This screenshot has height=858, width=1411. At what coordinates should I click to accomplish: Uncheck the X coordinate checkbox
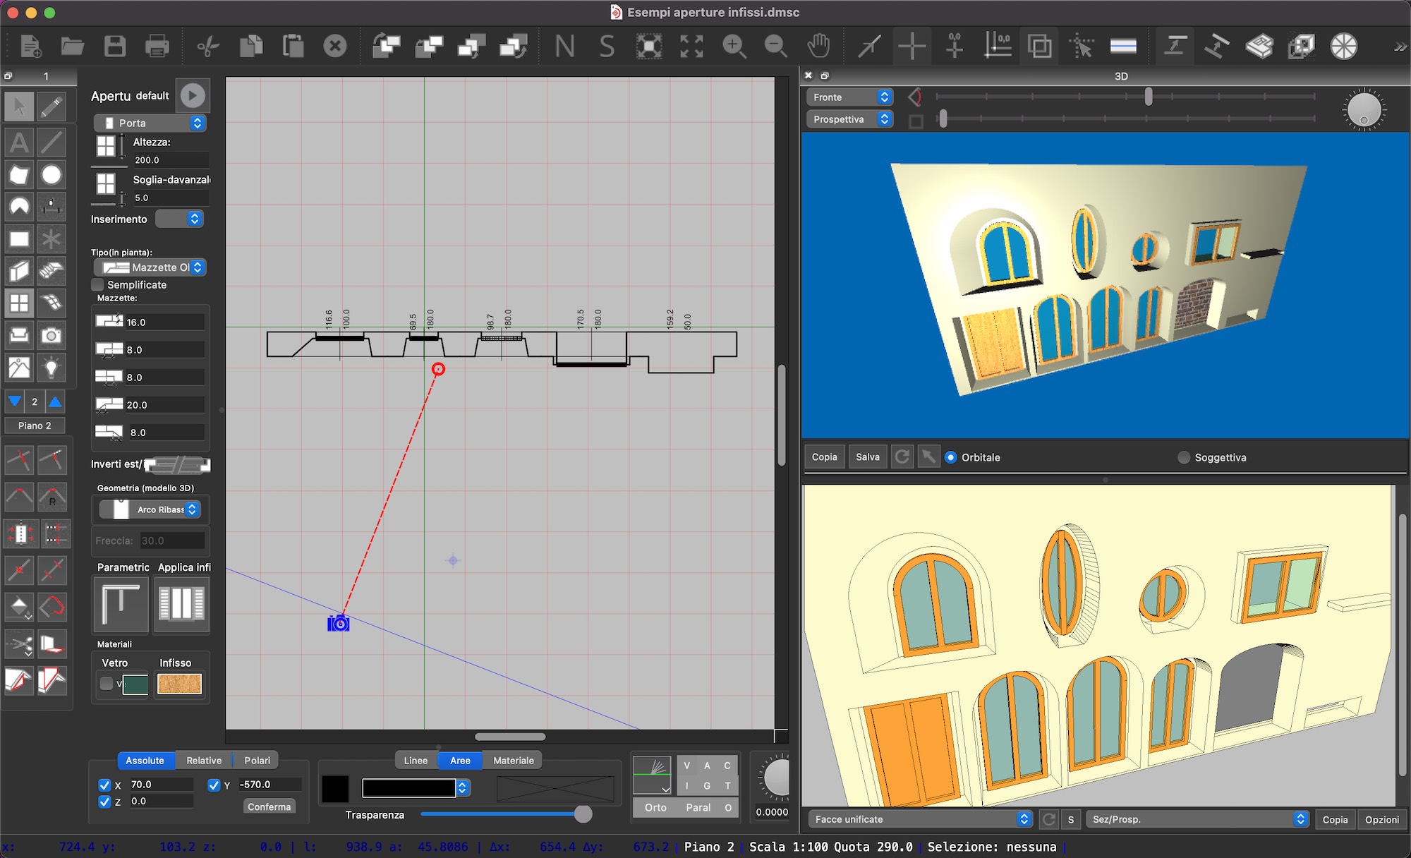coord(104,785)
